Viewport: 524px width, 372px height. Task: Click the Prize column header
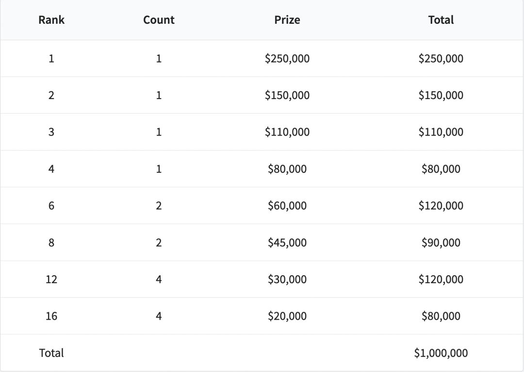tap(287, 20)
